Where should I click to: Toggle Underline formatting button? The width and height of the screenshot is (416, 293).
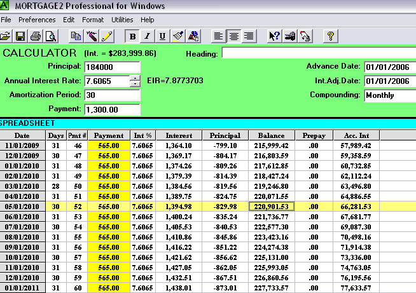click(x=163, y=36)
